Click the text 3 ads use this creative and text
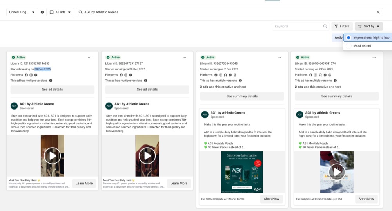This screenshot has width=392, height=211. tap(223, 87)
